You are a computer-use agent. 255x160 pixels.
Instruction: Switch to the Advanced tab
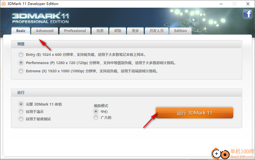pos(44,31)
